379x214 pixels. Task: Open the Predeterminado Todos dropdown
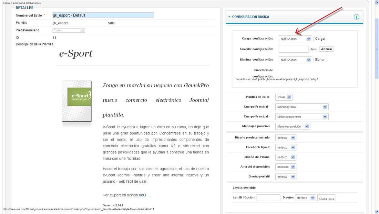(69, 30)
